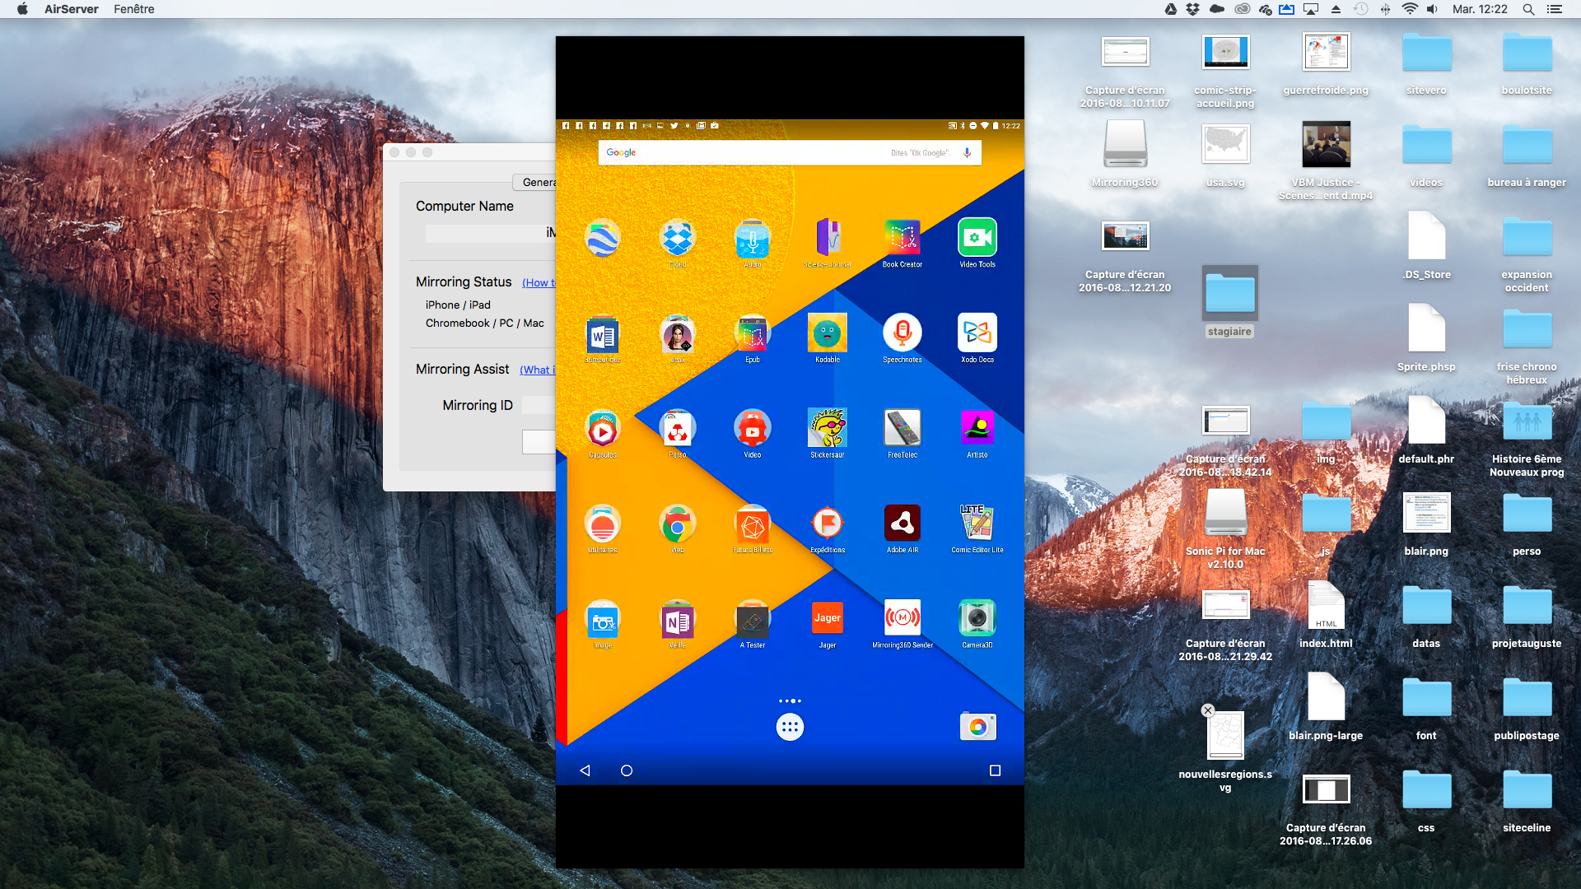Open the Fenêtre menu
The width and height of the screenshot is (1581, 889).
(x=133, y=9)
